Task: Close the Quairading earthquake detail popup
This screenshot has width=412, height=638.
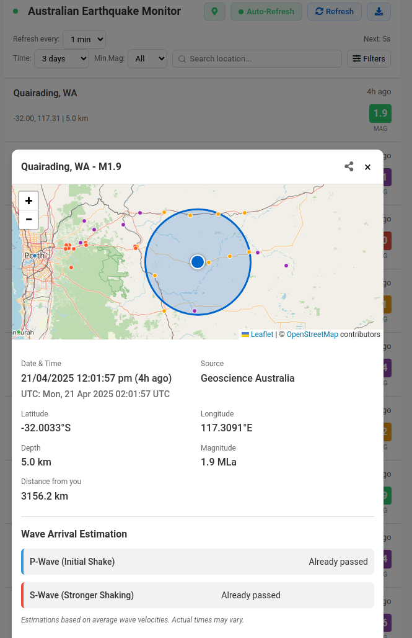Action: point(367,166)
